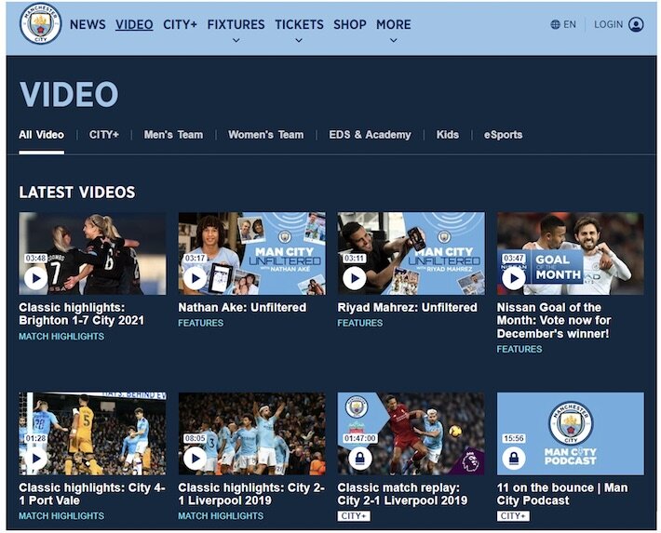Switch to the Women's Team tab
The width and height of the screenshot is (661, 533).
(x=265, y=135)
